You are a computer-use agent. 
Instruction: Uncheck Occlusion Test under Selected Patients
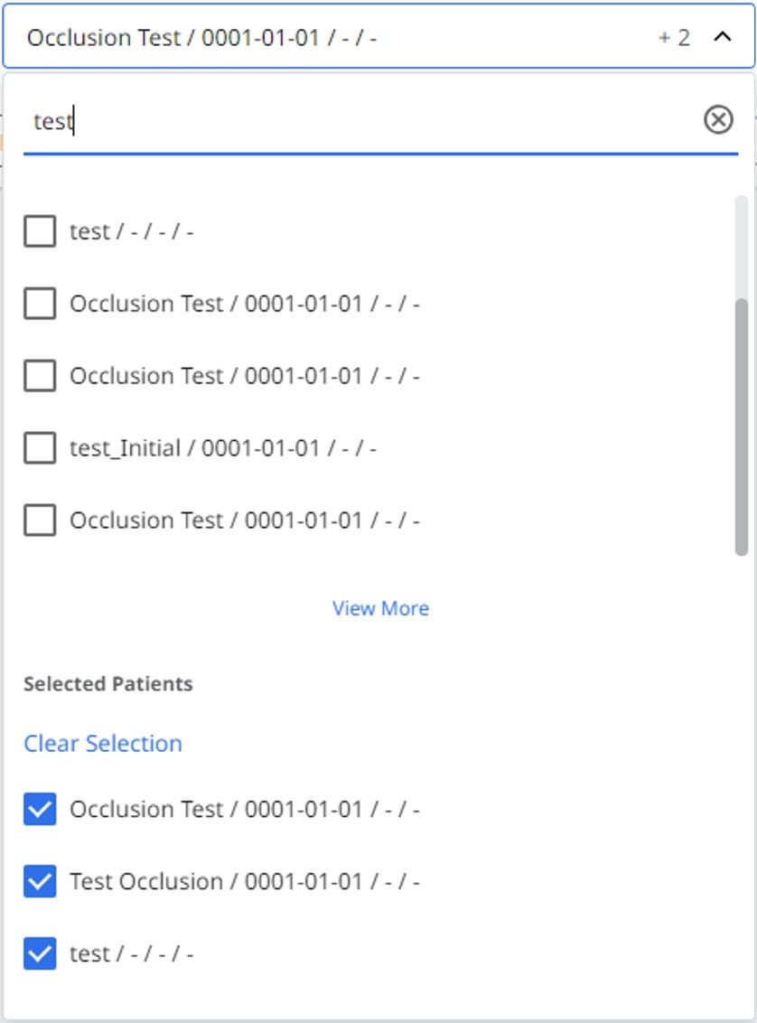click(40, 809)
